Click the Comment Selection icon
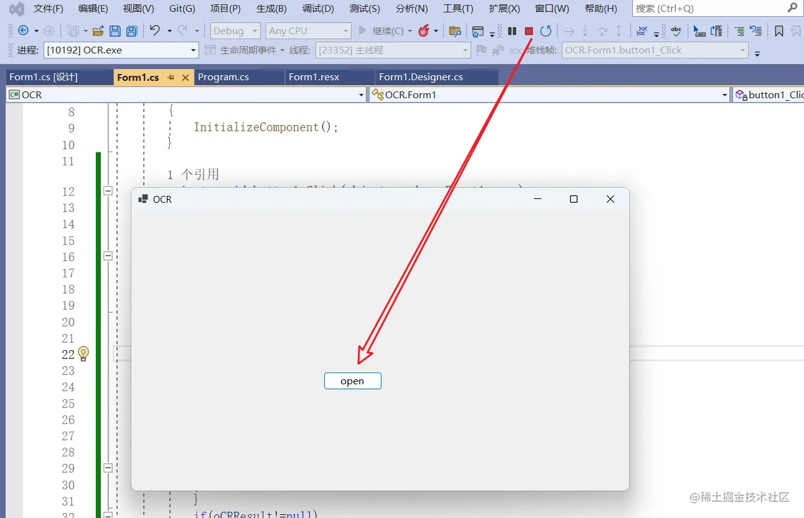Screen dimensions: 804x518 click(x=739, y=30)
